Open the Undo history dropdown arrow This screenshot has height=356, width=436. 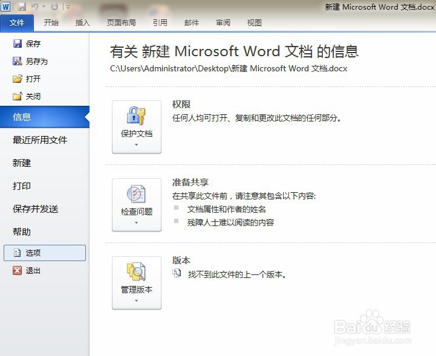click(44, 7)
